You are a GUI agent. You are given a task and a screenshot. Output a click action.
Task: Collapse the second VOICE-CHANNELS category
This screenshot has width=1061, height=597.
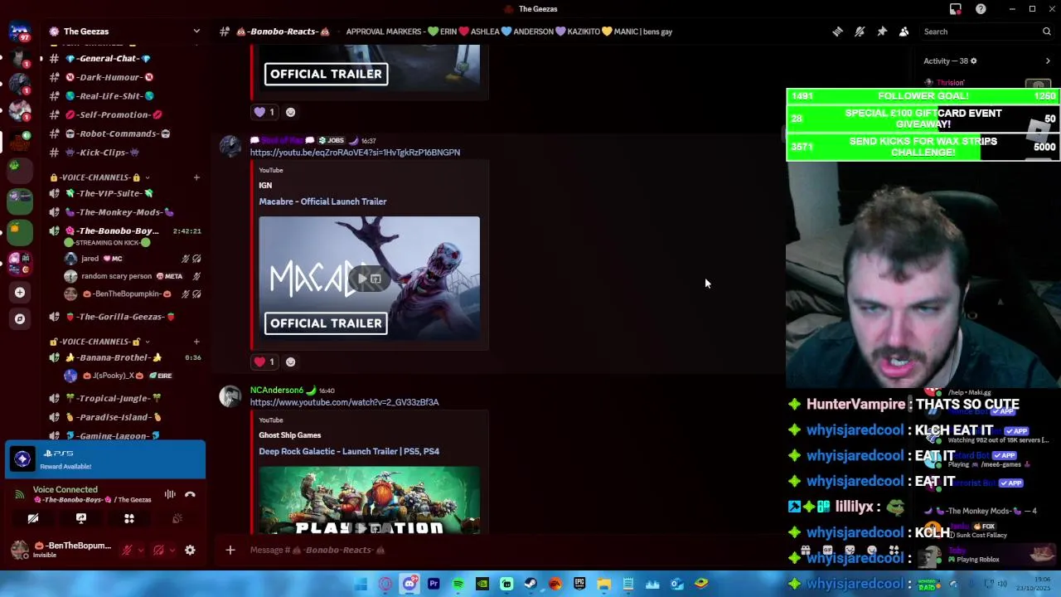tap(100, 342)
